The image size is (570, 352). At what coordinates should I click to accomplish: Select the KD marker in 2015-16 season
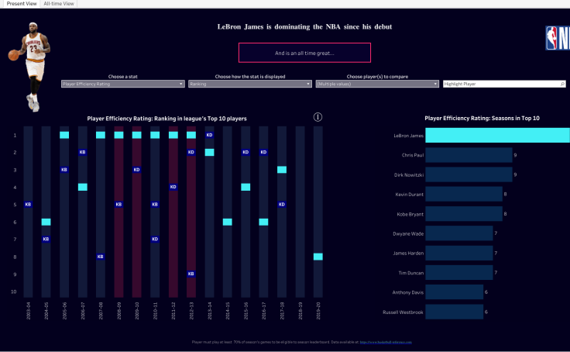(x=246, y=152)
